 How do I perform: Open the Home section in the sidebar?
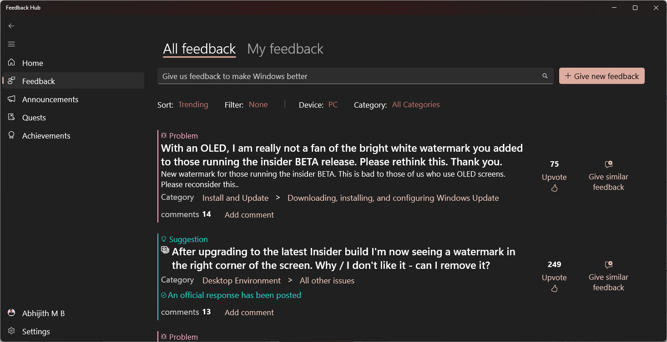coord(32,63)
